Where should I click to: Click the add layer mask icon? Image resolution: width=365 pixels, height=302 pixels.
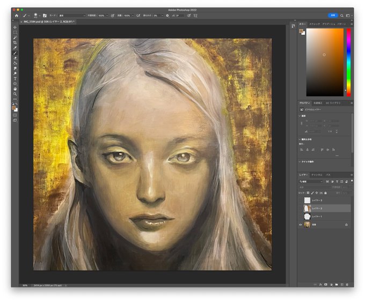pos(326,284)
